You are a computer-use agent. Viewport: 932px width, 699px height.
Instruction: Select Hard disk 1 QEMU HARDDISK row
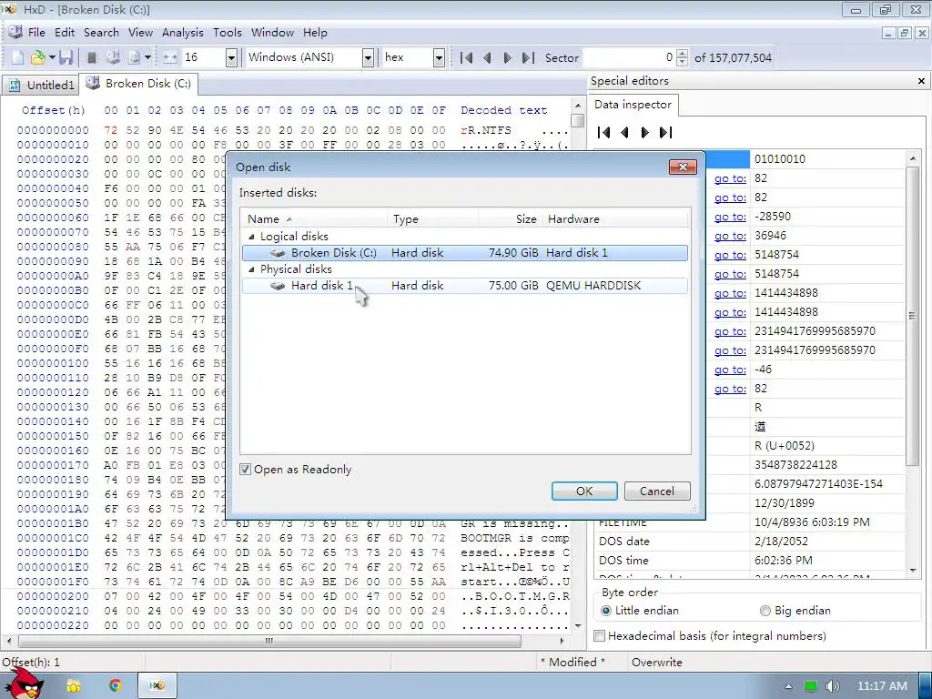pyautogui.click(x=465, y=286)
